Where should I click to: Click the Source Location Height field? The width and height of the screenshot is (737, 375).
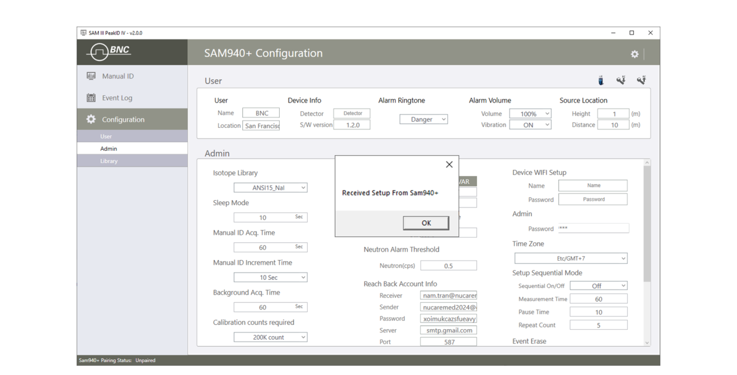[x=613, y=114]
